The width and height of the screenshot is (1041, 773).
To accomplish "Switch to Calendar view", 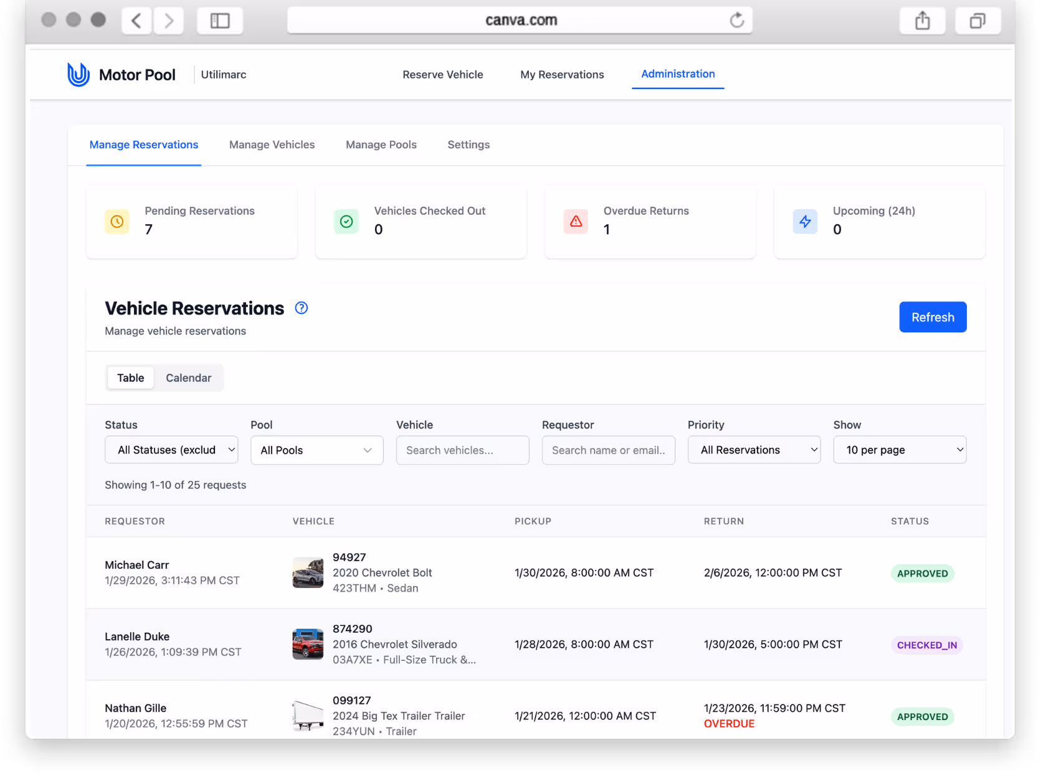I will (189, 377).
